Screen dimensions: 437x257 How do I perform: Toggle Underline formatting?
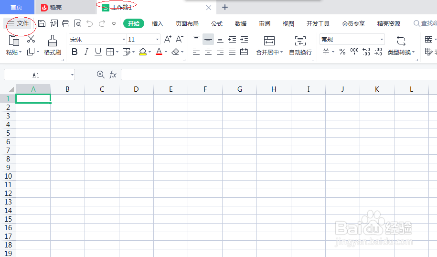(98, 52)
